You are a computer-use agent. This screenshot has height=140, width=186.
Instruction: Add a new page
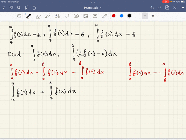[x=167, y=7]
